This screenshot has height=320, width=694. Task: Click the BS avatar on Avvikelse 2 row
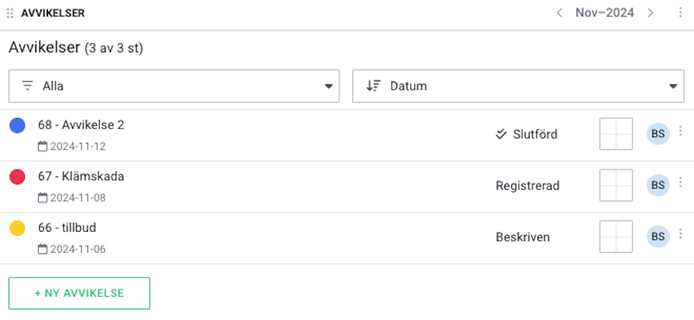click(658, 134)
